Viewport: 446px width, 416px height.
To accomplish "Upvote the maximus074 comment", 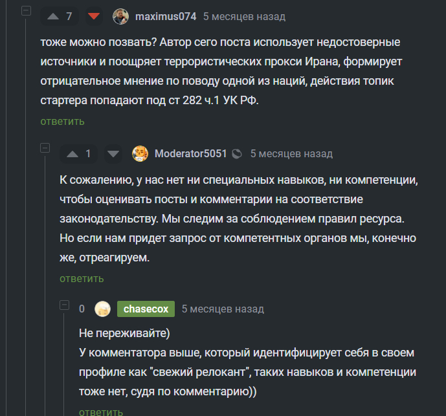I will click(52, 16).
